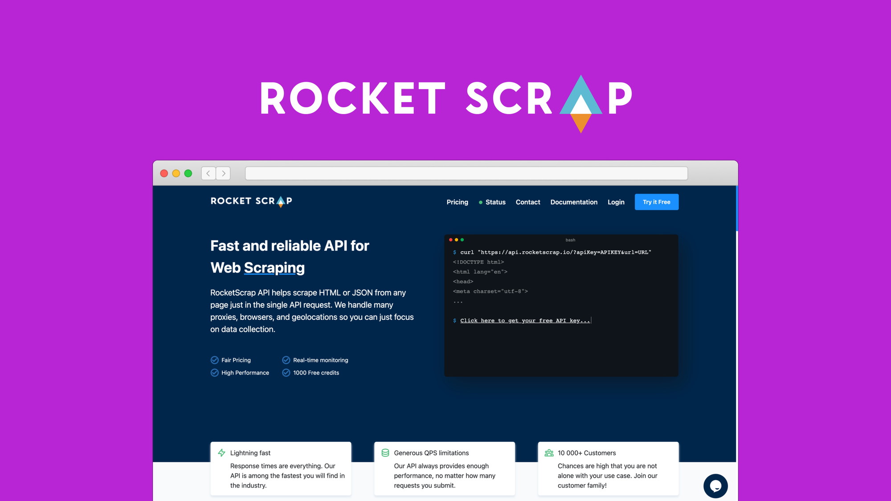Click the chat bubble support icon
The height and width of the screenshot is (501, 891).
pyautogui.click(x=714, y=485)
